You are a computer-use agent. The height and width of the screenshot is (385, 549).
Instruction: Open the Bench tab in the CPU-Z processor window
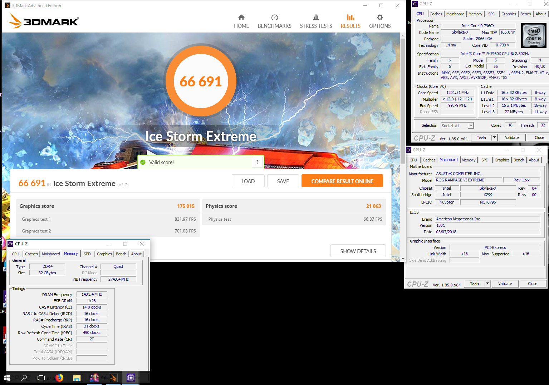pyautogui.click(x=525, y=14)
